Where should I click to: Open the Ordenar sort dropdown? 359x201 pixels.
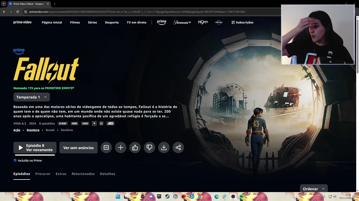tap(314, 189)
